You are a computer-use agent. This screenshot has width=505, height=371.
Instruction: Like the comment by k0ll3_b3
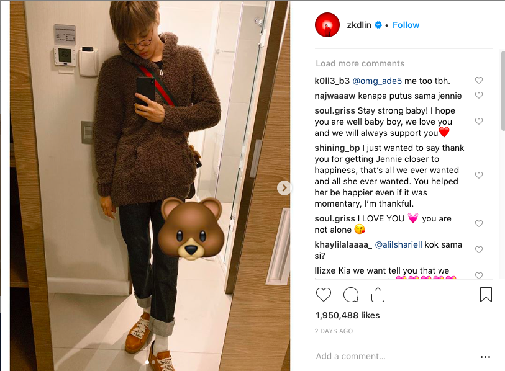tap(479, 80)
